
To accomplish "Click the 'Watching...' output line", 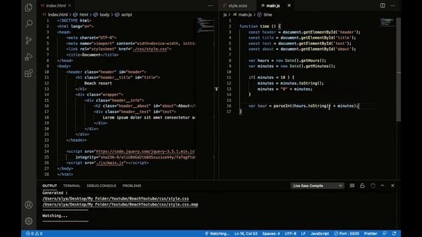I will click(55, 215).
